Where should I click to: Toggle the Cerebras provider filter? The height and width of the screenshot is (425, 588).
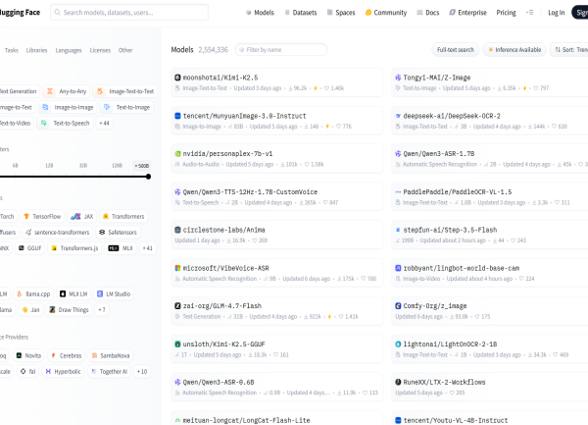click(66, 355)
